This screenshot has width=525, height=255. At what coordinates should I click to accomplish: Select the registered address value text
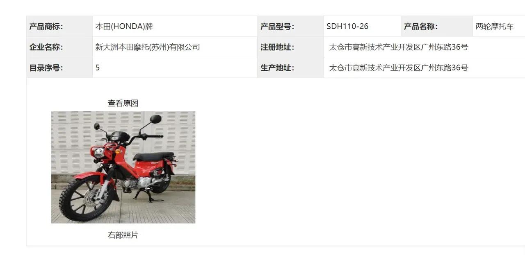coord(398,47)
